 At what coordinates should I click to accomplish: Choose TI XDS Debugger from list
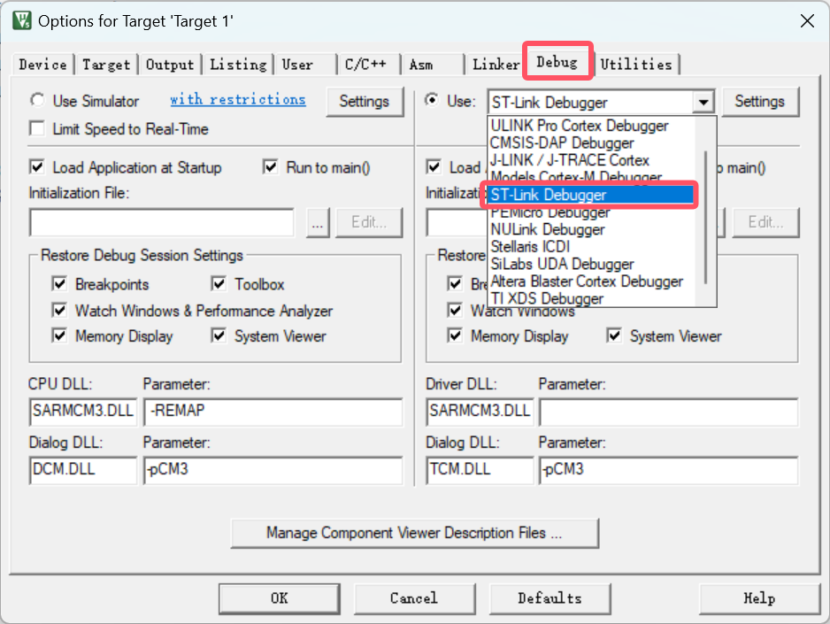(x=591, y=298)
